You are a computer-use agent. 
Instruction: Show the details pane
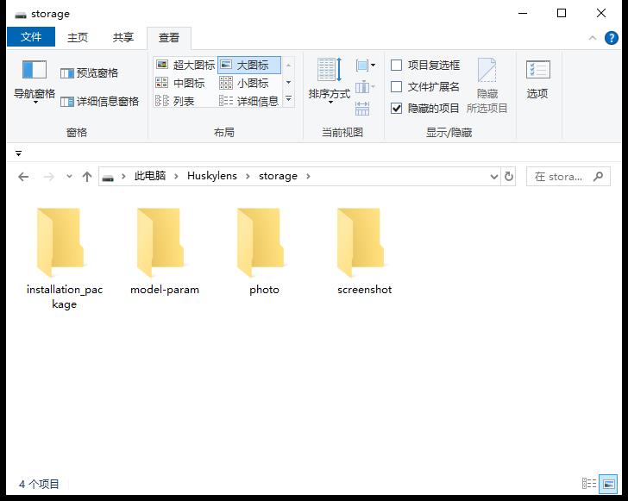[x=100, y=101]
